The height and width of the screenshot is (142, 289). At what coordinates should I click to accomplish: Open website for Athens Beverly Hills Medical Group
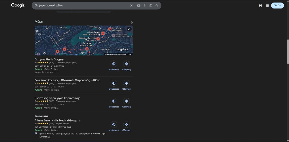coord(114,126)
